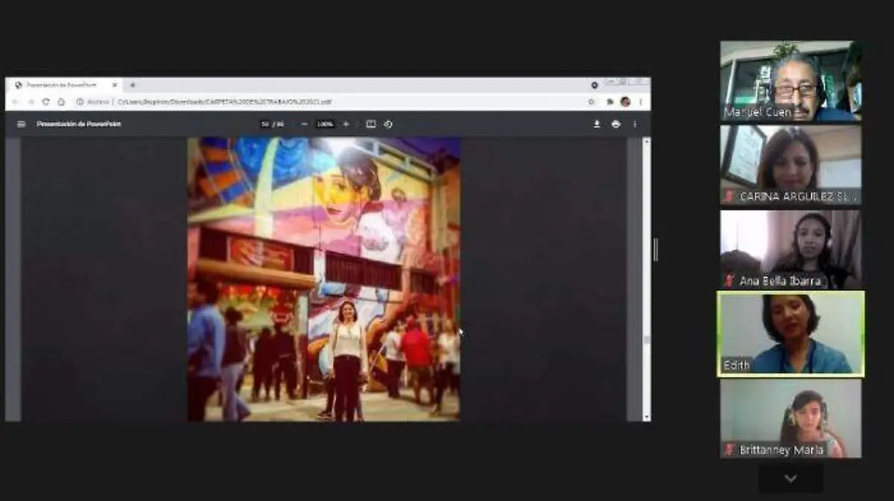Image resolution: width=894 pixels, height=501 pixels.
Task: Open a new browser tab
Action: [133, 85]
